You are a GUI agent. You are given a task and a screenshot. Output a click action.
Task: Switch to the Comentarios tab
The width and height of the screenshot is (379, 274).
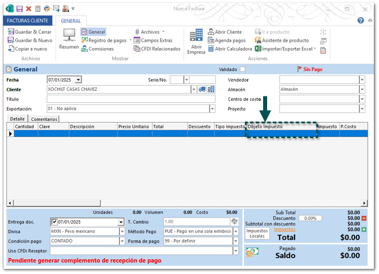[44, 119]
